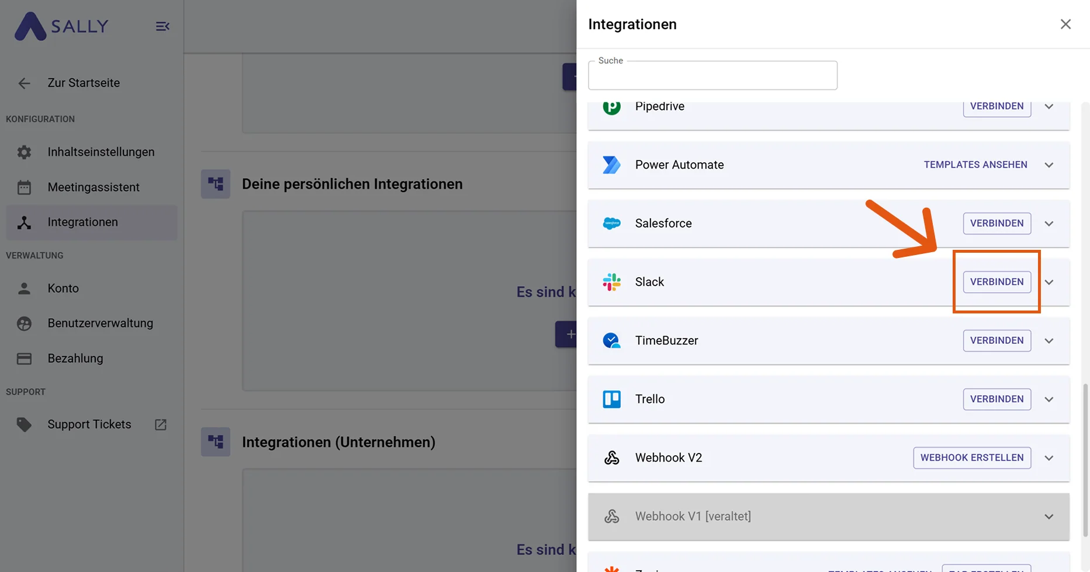Image resolution: width=1090 pixels, height=572 pixels.
Task: Click the Slack logo
Action: (611, 282)
